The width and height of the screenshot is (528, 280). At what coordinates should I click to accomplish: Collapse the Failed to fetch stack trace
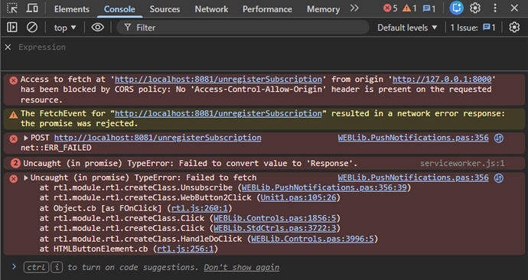tap(25, 177)
